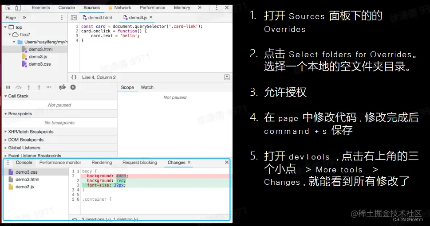
Task: Select demo3.html in the file tree
Action: (x=40, y=49)
